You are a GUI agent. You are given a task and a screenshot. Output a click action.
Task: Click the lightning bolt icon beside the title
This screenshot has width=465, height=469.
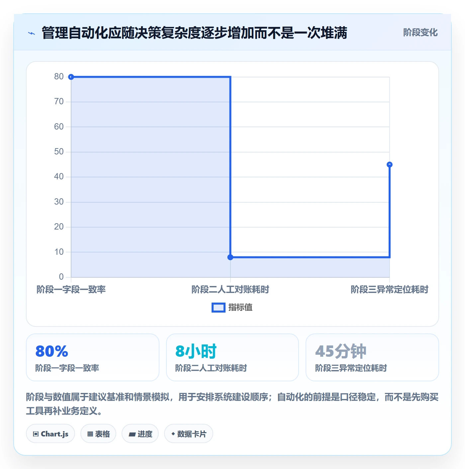pos(32,33)
